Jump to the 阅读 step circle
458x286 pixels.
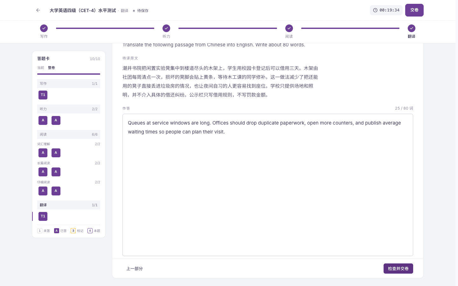pos(289,28)
